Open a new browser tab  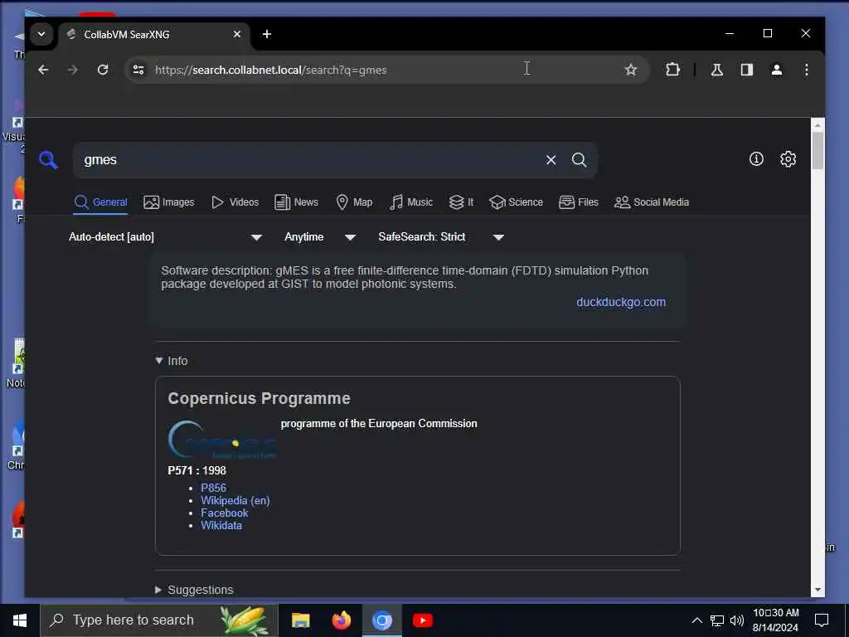266,34
